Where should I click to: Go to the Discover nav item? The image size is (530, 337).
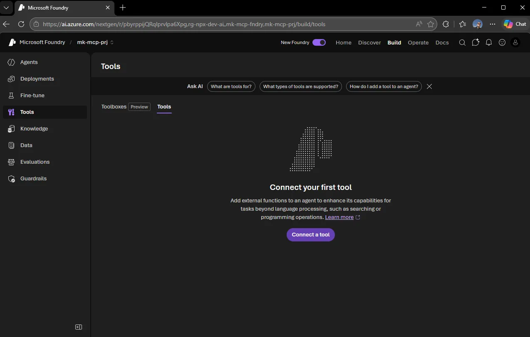click(x=369, y=42)
